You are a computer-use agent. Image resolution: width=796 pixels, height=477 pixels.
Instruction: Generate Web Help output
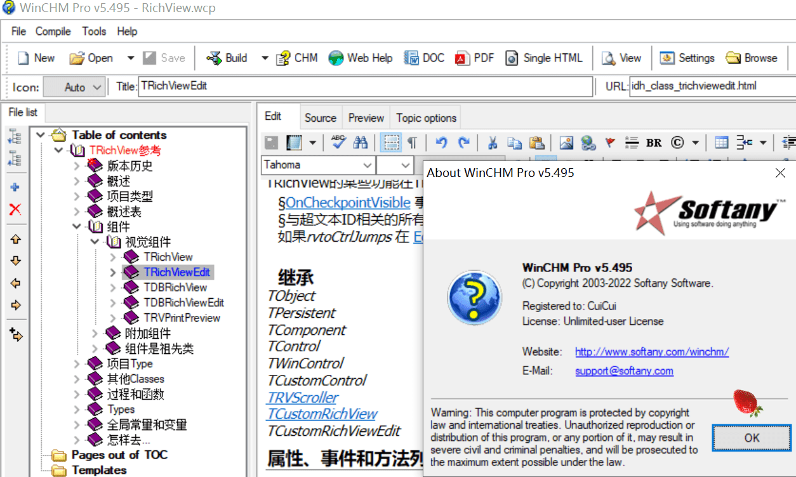click(x=361, y=58)
